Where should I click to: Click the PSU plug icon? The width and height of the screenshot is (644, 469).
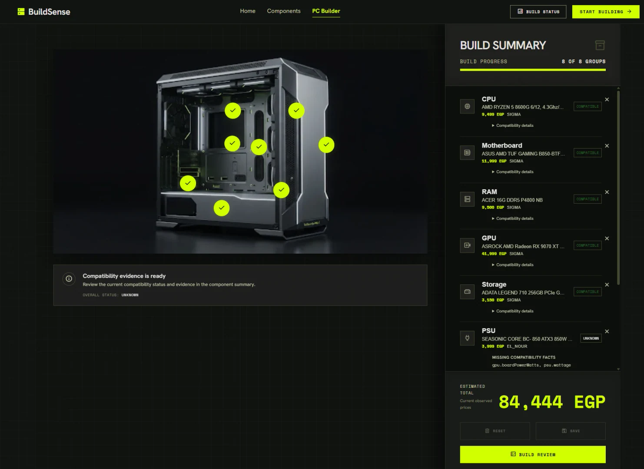[x=467, y=338]
